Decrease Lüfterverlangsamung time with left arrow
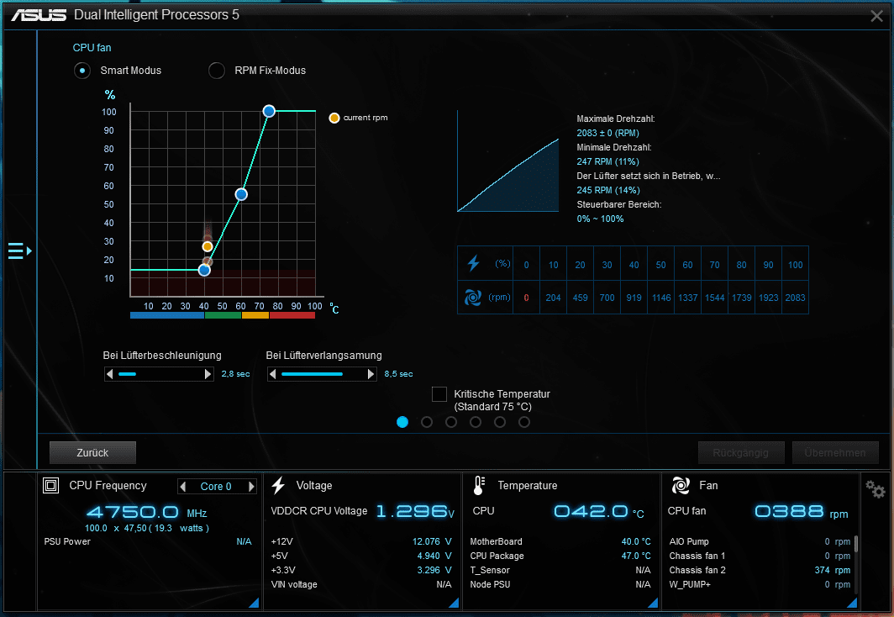 (273, 374)
